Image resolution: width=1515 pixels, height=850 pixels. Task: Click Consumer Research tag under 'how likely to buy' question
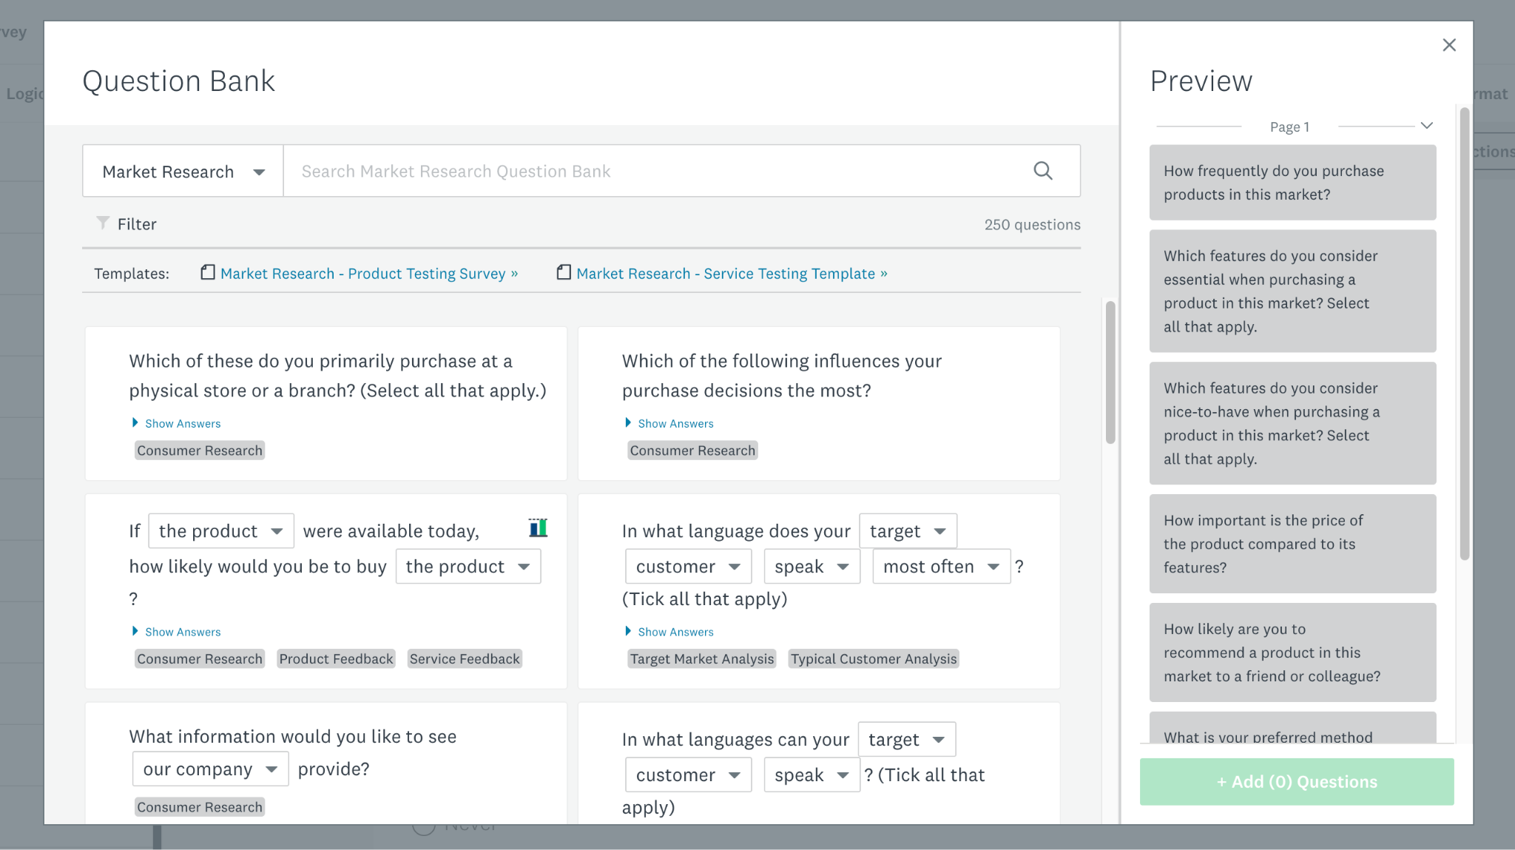[200, 659]
